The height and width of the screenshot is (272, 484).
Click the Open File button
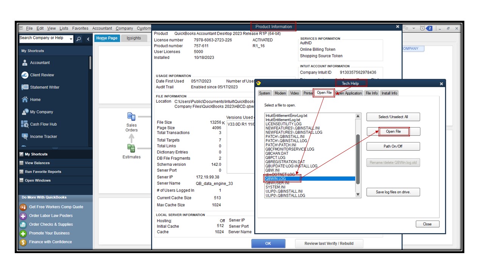(393, 131)
